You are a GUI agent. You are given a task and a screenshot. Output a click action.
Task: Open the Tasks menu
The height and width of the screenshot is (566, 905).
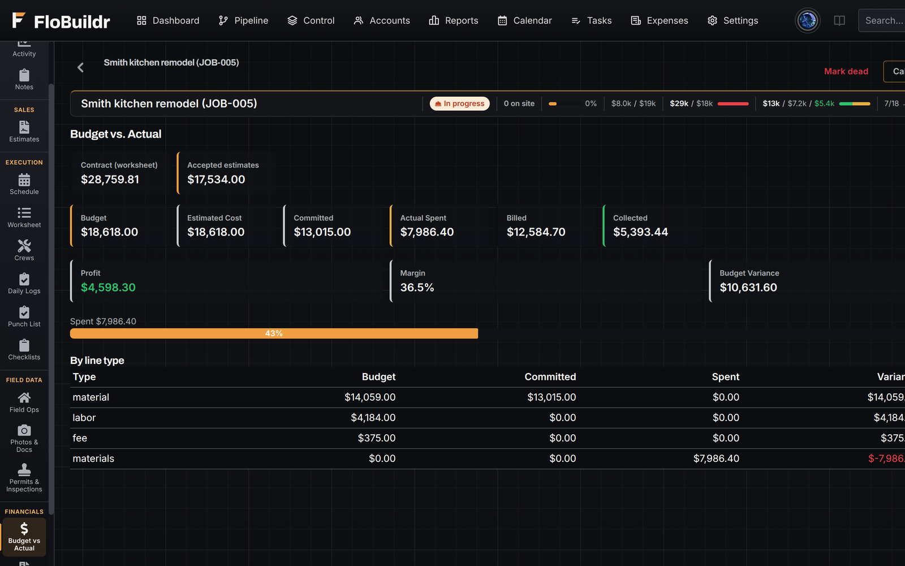point(592,20)
